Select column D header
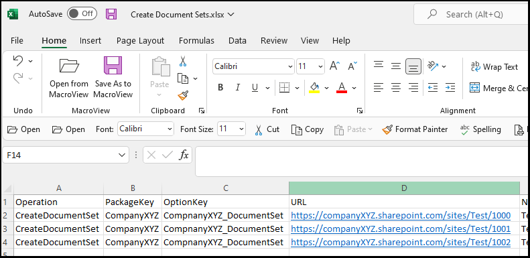 (404, 188)
